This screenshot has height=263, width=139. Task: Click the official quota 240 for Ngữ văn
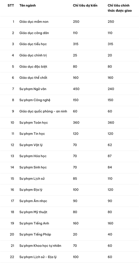point(111,89)
